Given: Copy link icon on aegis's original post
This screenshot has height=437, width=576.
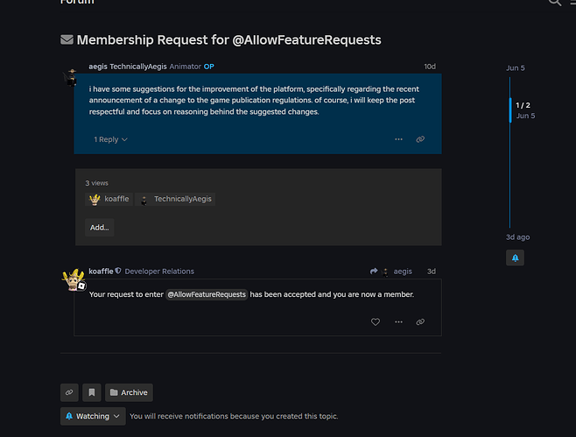Looking at the screenshot, I should coord(420,139).
